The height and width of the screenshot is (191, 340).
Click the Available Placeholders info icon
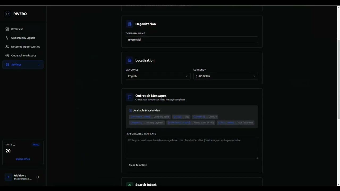[130, 111]
